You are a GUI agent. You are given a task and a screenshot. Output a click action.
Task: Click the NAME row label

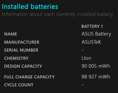click(x=11, y=34)
